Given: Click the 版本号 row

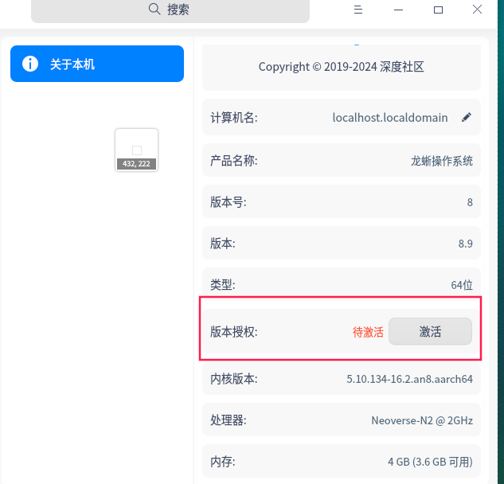Looking at the screenshot, I should click(342, 202).
